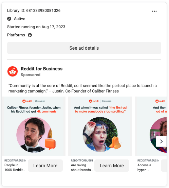
Task: Click the Active status text
Action: [x=19, y=19]
